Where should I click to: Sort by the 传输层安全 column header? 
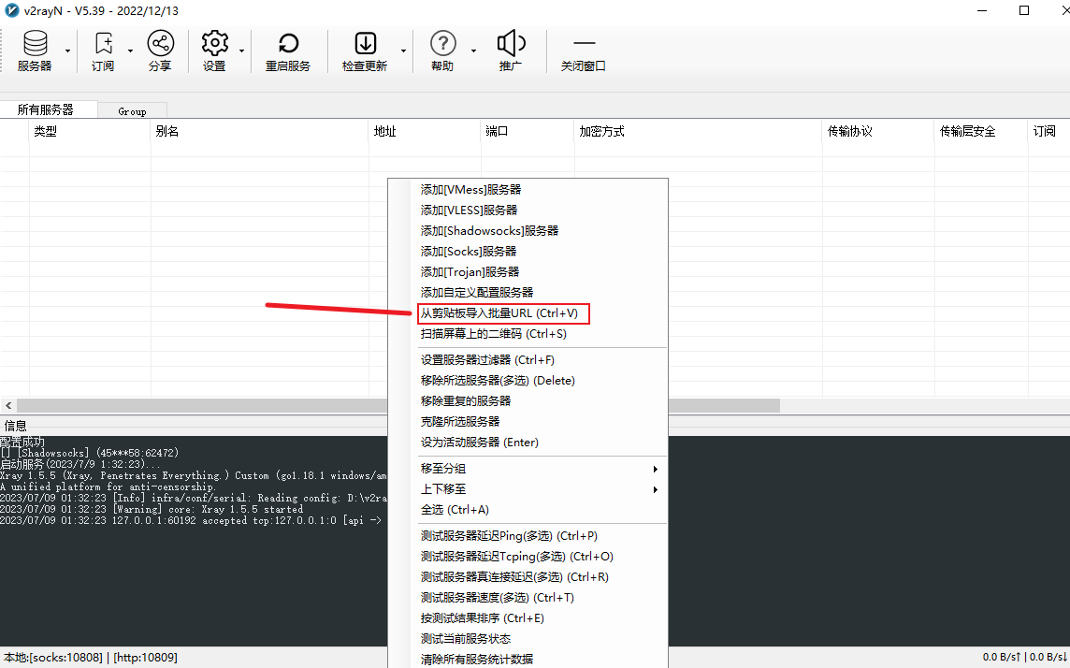(x=981, y=131)
